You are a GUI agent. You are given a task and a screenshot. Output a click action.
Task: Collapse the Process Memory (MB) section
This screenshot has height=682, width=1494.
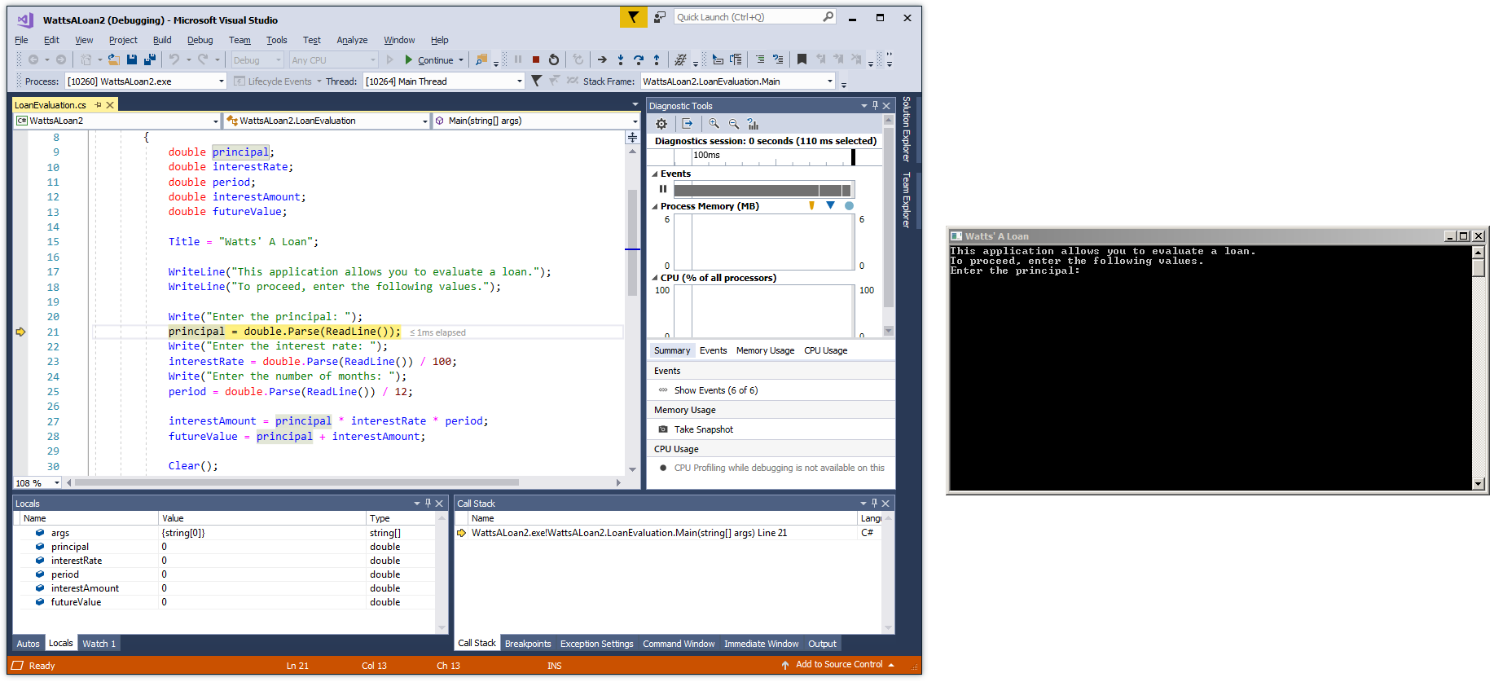(655, 207)
